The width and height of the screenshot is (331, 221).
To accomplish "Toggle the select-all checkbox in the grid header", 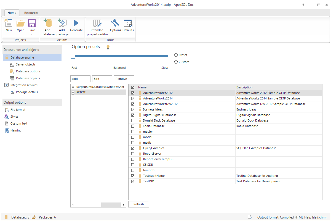I will coord(133,87).
